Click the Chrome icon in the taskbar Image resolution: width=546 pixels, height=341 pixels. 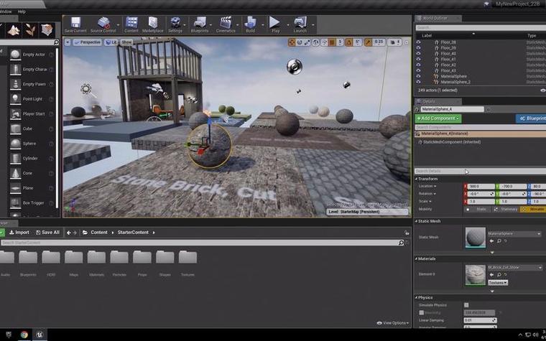(24, 335)
